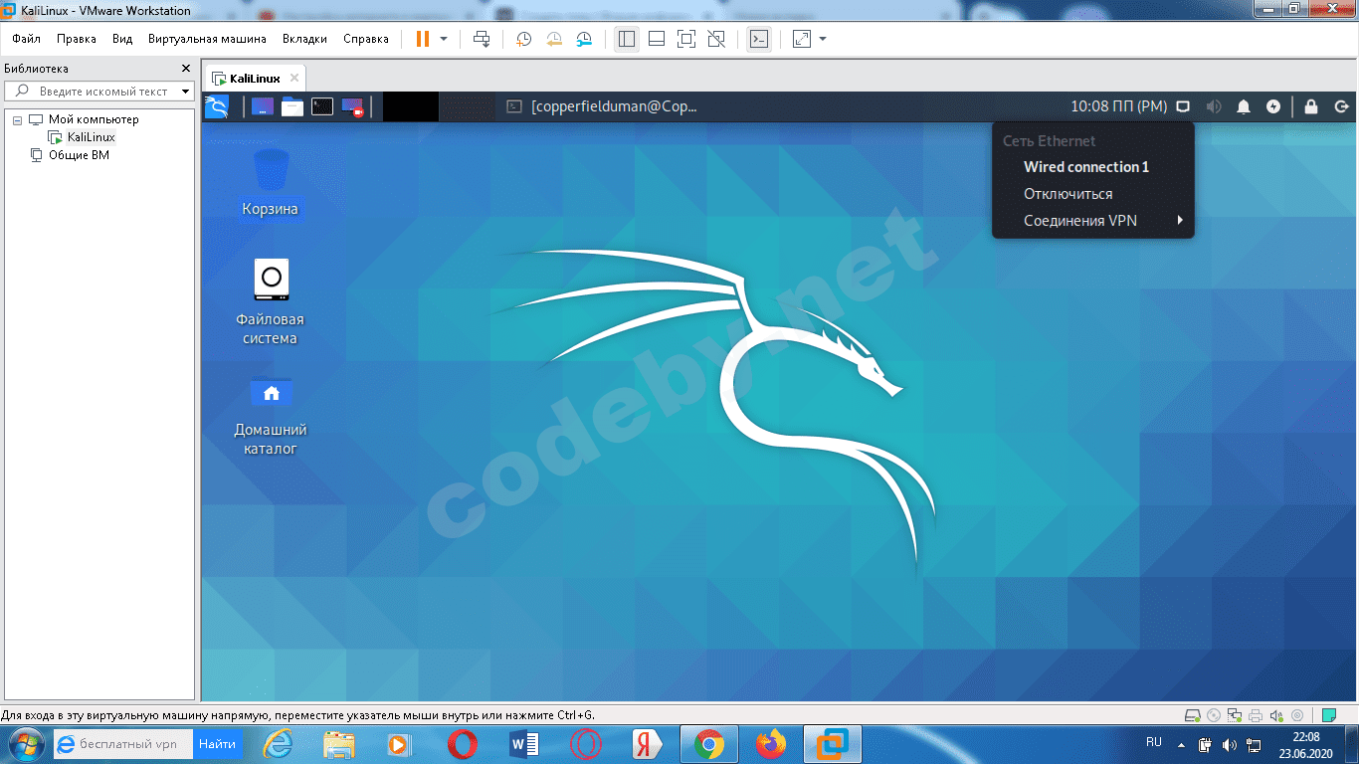The image size is (1359, 764).
Task: Select the Домашний каталог desktop icon
Action: (271, 416)
